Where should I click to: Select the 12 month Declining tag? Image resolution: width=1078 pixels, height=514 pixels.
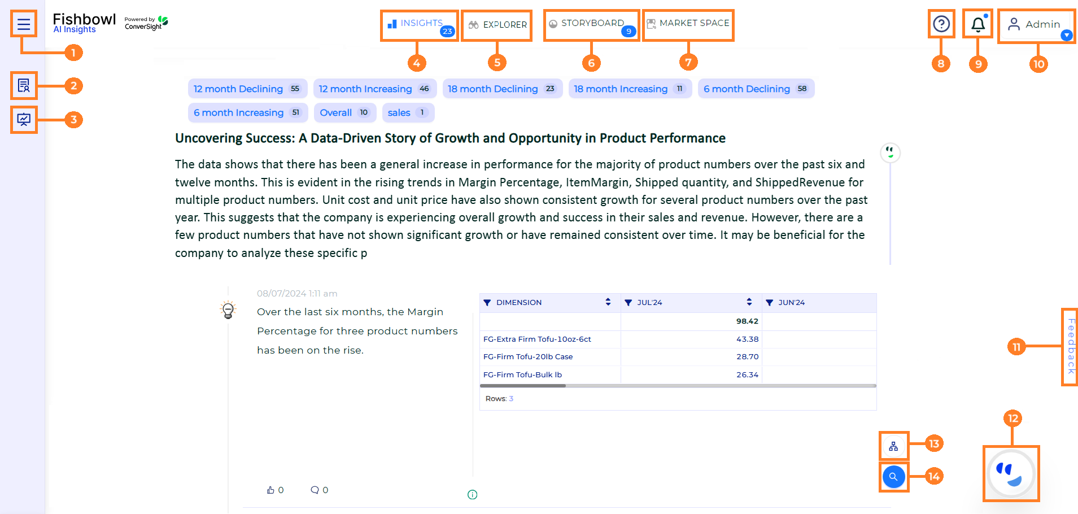[x=247, y=89]
